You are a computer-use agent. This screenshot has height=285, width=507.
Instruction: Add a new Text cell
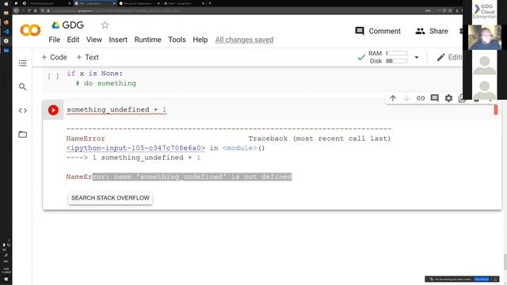click(x=88, y=57)
